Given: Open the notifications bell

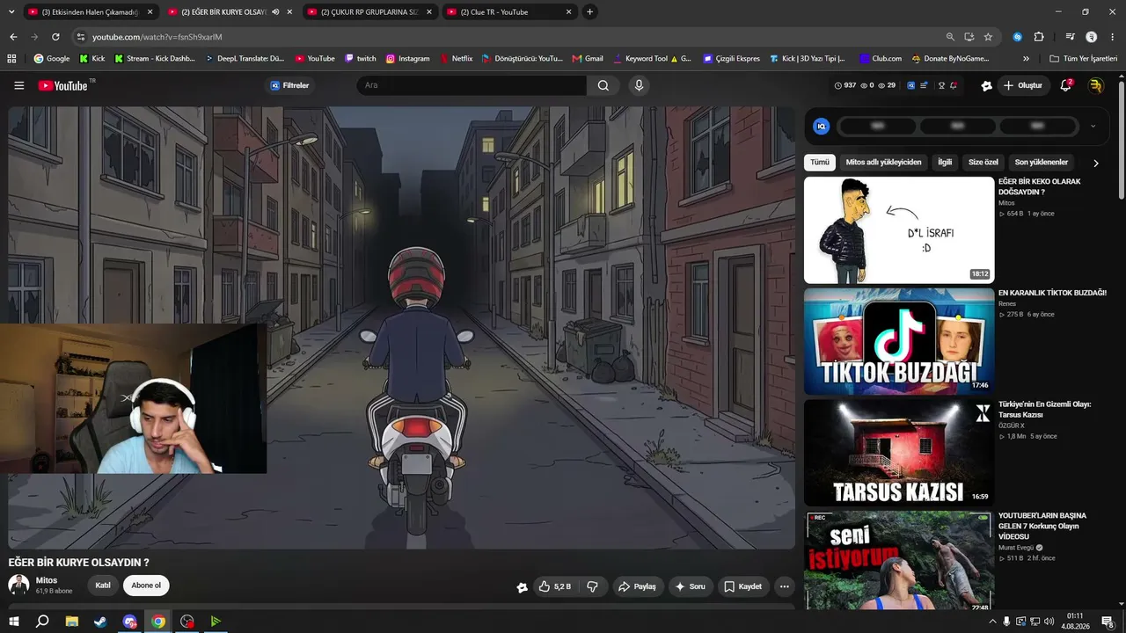Looking at the screenshot, I should pyautogui.click(x=1065, y=85).
